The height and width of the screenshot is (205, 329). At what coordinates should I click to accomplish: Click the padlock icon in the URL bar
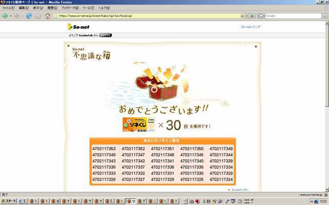pos(242,16)
